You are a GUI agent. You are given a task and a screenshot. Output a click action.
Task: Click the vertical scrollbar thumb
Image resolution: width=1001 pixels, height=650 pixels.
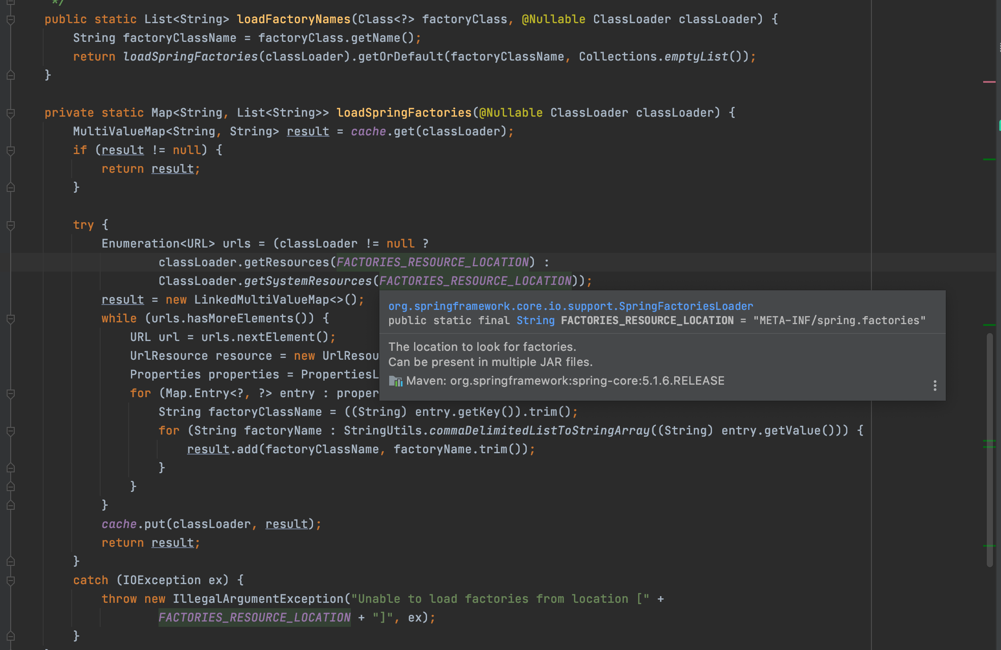[x=989, y=450]
